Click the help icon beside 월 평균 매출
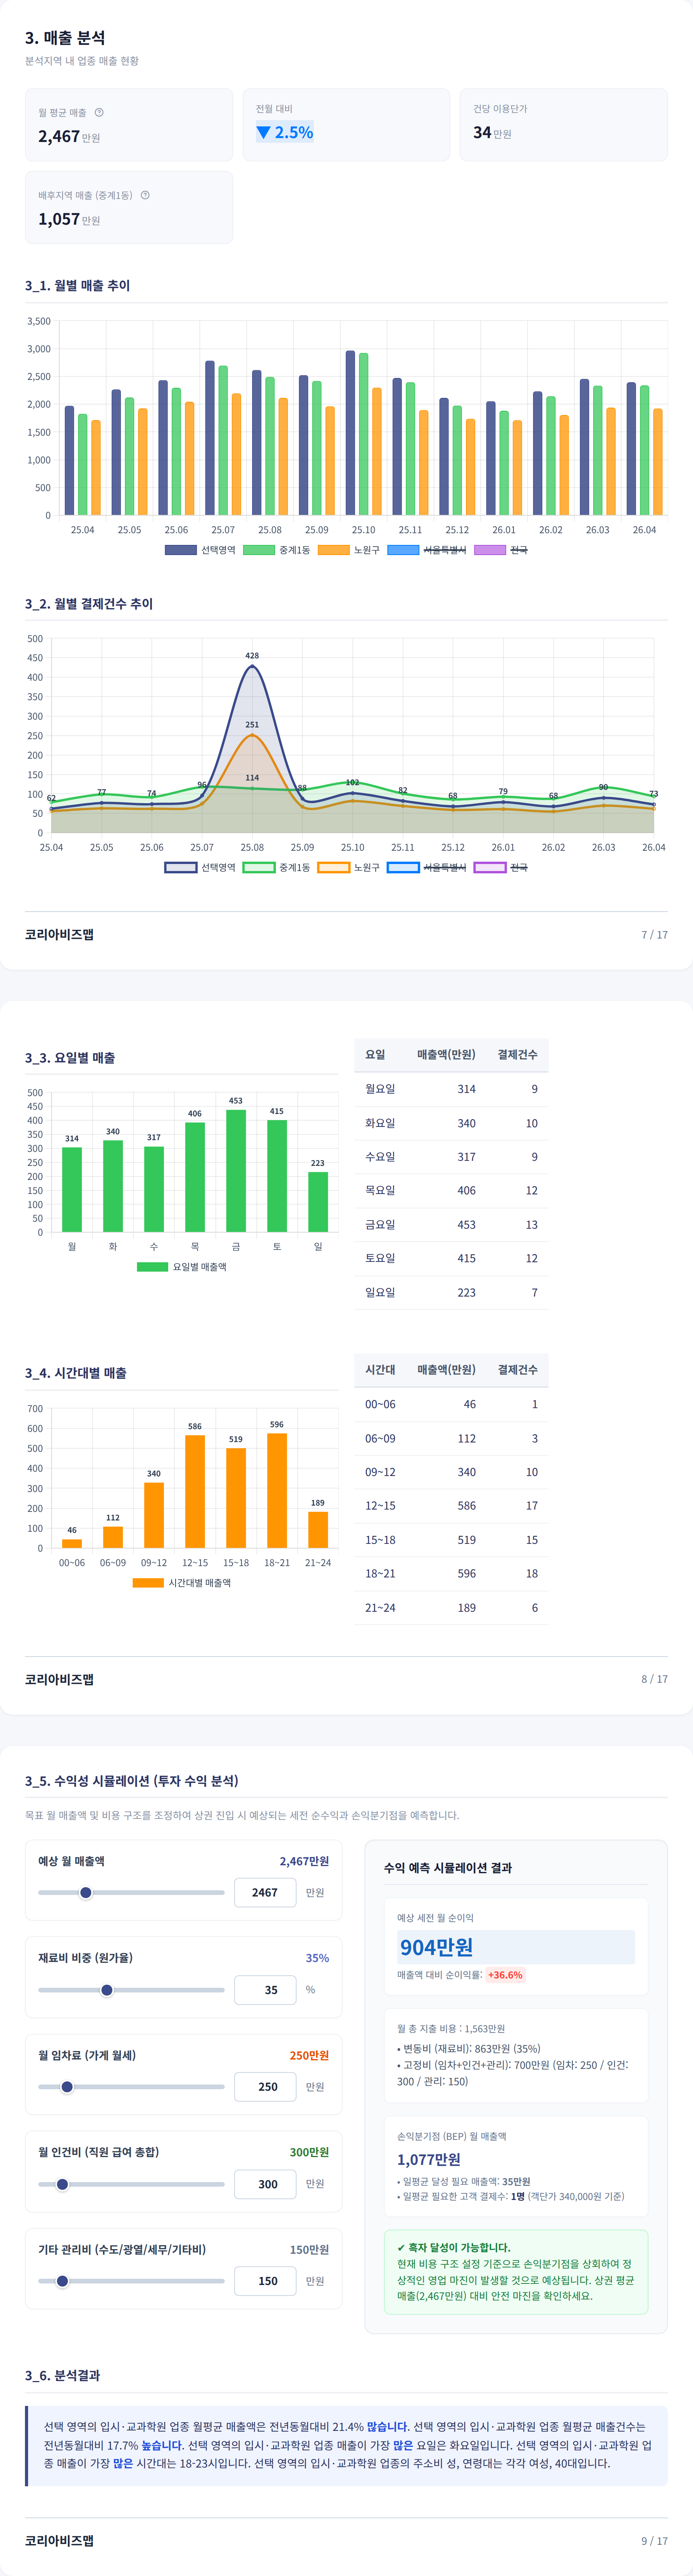The width and height of the screenshot is (693, 2576). coord(99,112)
